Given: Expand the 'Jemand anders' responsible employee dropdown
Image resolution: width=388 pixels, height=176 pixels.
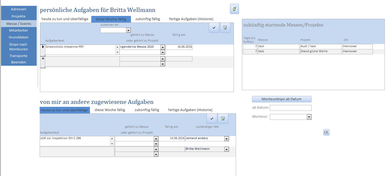Looking at the screenshot, I should 226,139.
